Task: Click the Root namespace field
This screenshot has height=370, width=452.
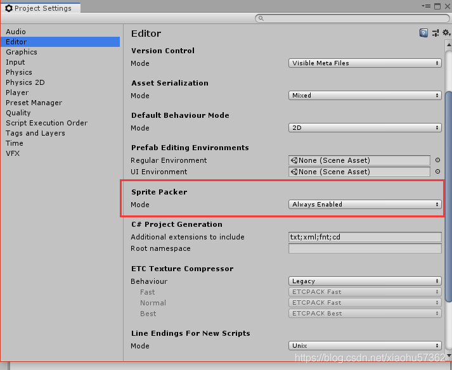Action: point(365,248)
